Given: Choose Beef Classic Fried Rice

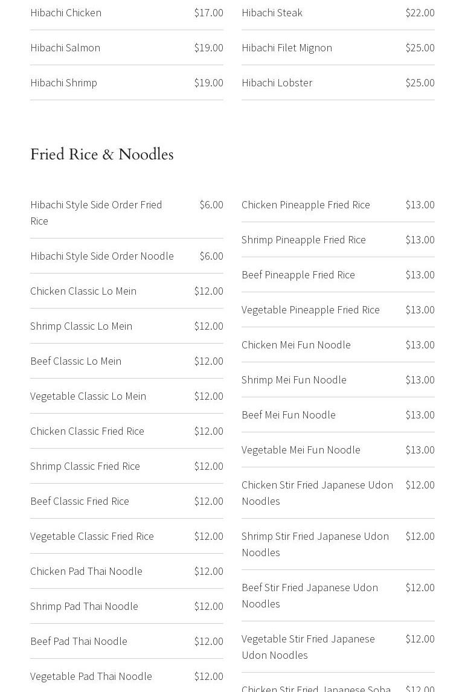Looking at the screenshot, I should tap(80, 501).
